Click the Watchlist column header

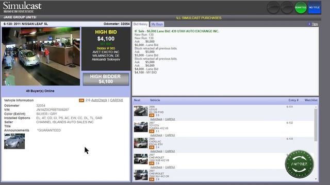311,100
